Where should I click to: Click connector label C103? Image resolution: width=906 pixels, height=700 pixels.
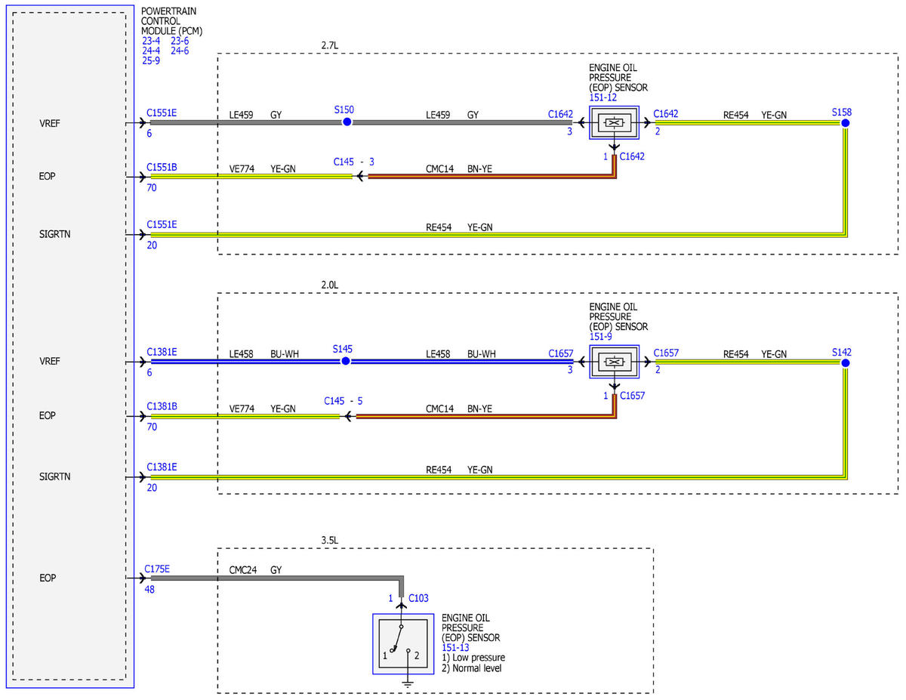point(418,598)
